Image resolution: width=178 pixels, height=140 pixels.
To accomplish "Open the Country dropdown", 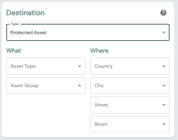I will point(130,66).
